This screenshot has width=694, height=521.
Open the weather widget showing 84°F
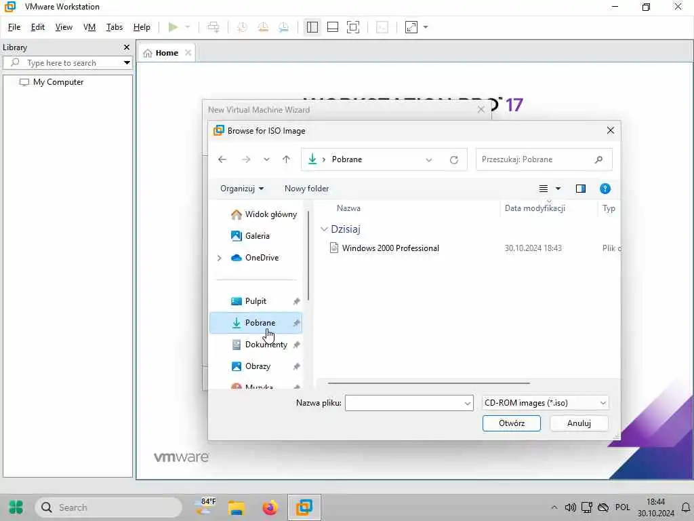tap(205, 507)
